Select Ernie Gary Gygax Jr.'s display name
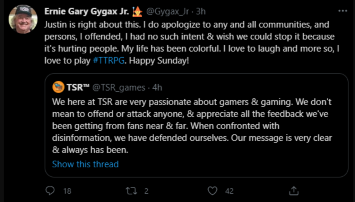The height and width of the screenshot is (202, 355). (87, 11)
